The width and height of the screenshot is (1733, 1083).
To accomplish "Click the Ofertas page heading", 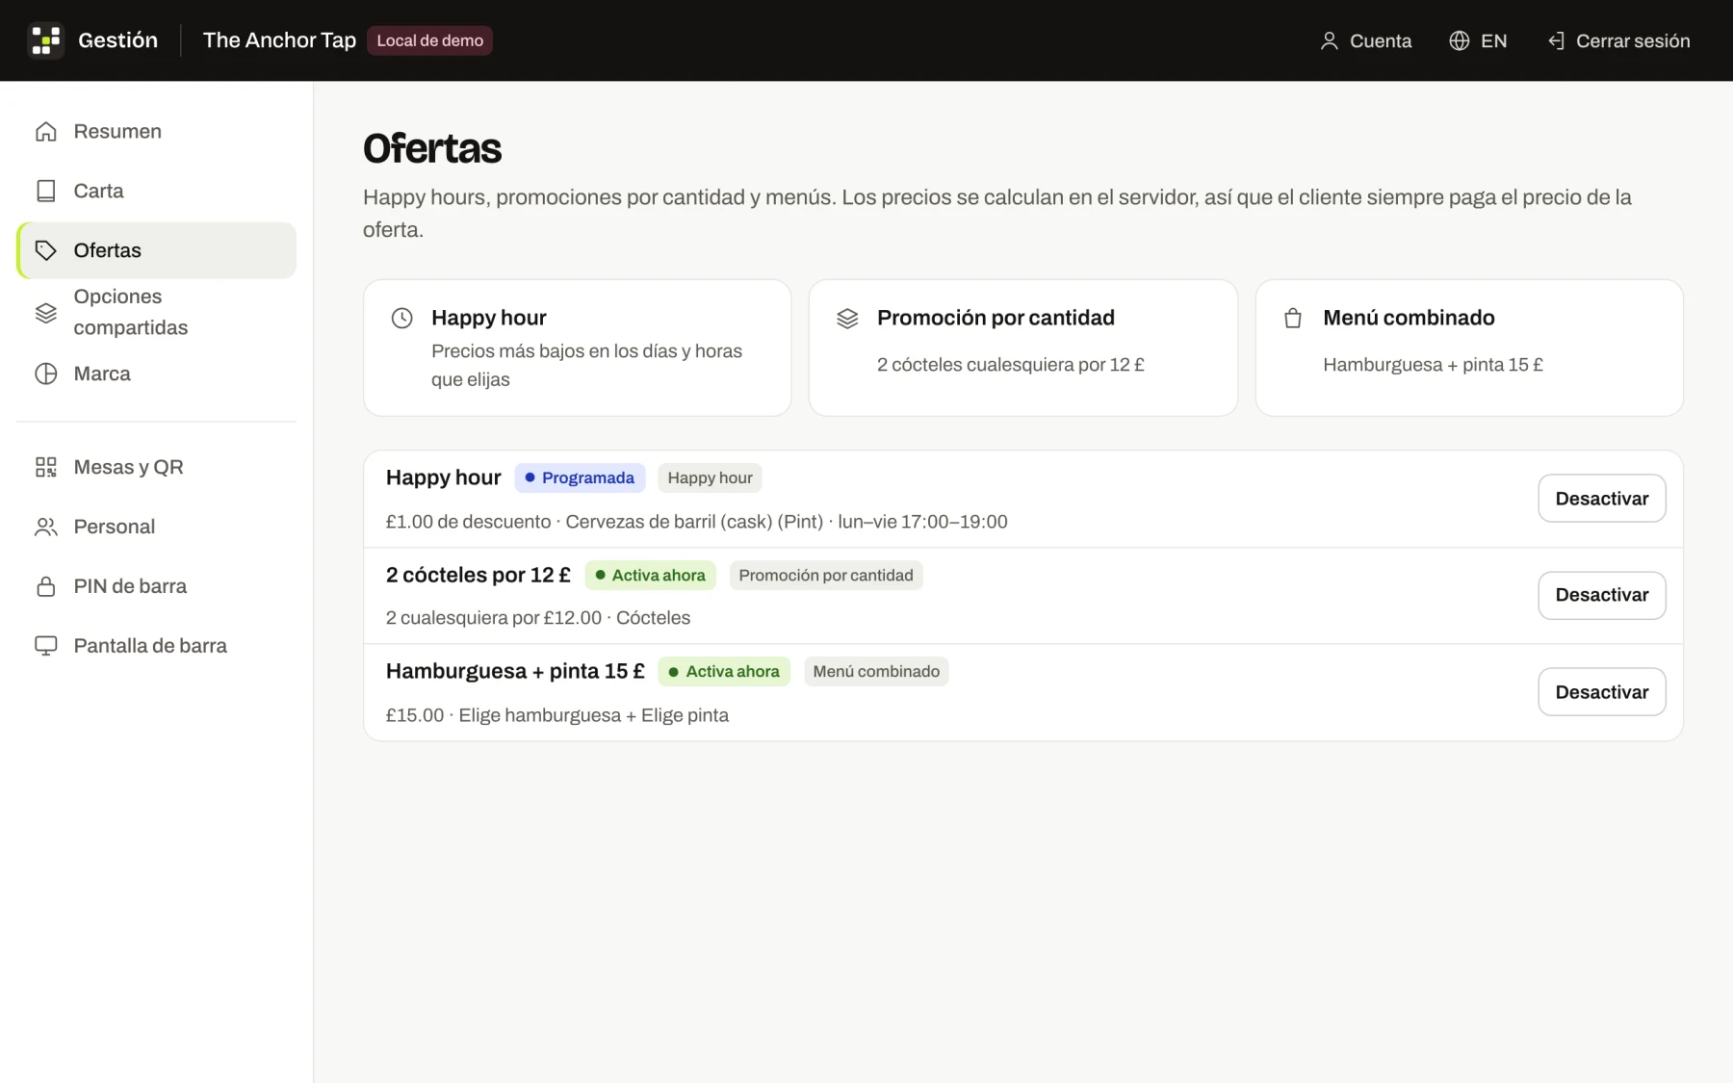I will (432, 148).
